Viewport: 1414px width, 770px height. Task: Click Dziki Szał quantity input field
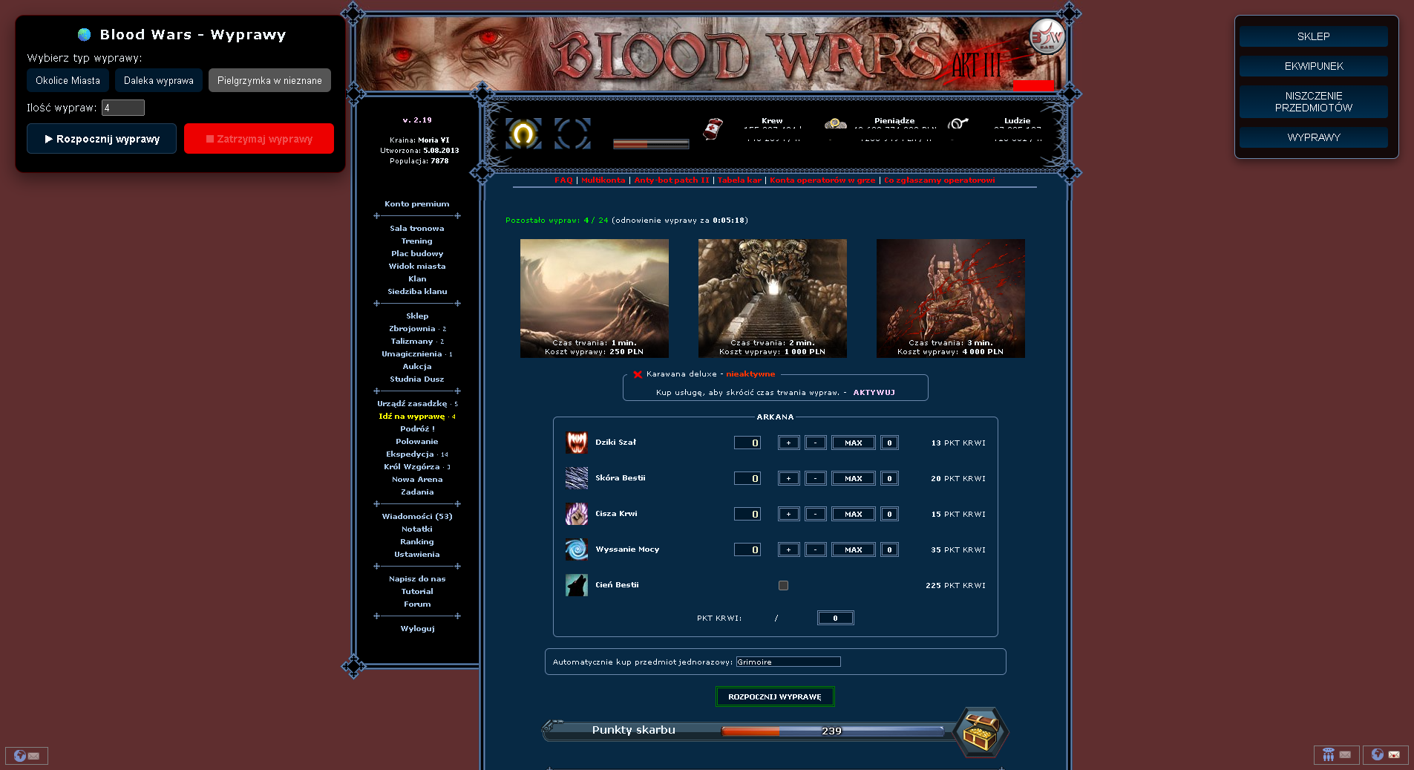(747, 443)
